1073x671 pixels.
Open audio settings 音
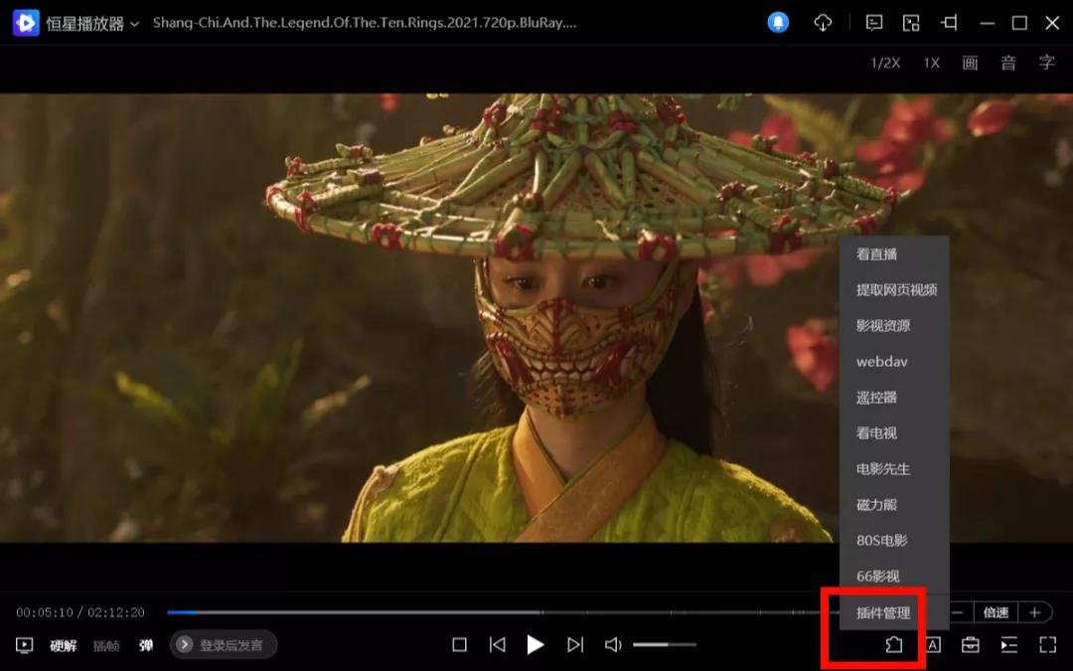1008,63
